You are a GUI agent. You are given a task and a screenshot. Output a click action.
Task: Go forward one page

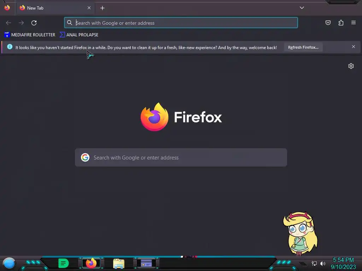pos(21,23)
